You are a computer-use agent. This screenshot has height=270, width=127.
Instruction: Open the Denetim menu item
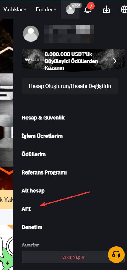[32, 227]
